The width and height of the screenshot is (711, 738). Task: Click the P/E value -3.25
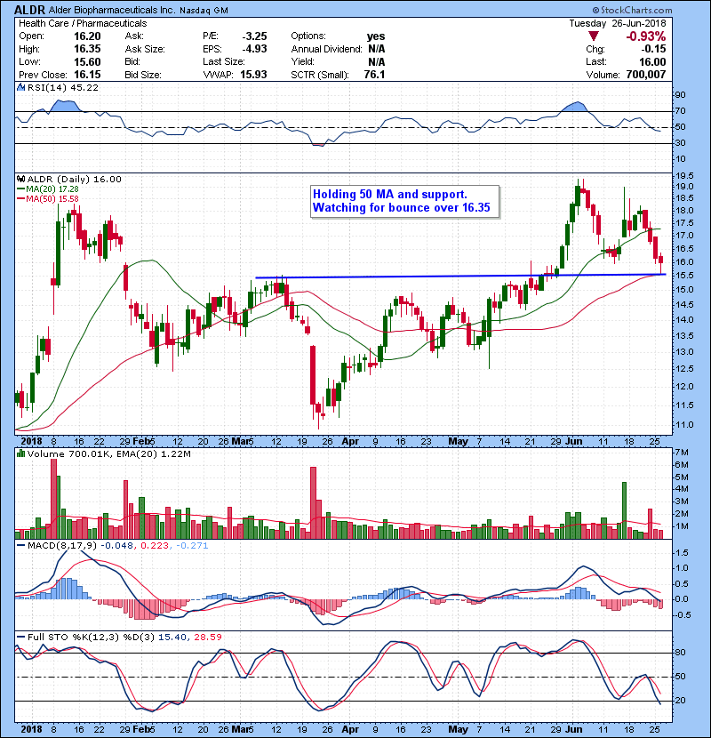click(254, 36)
